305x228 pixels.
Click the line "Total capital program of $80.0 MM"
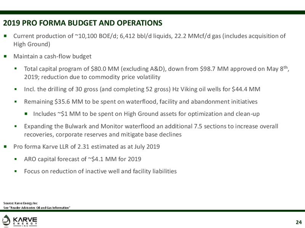157,69
